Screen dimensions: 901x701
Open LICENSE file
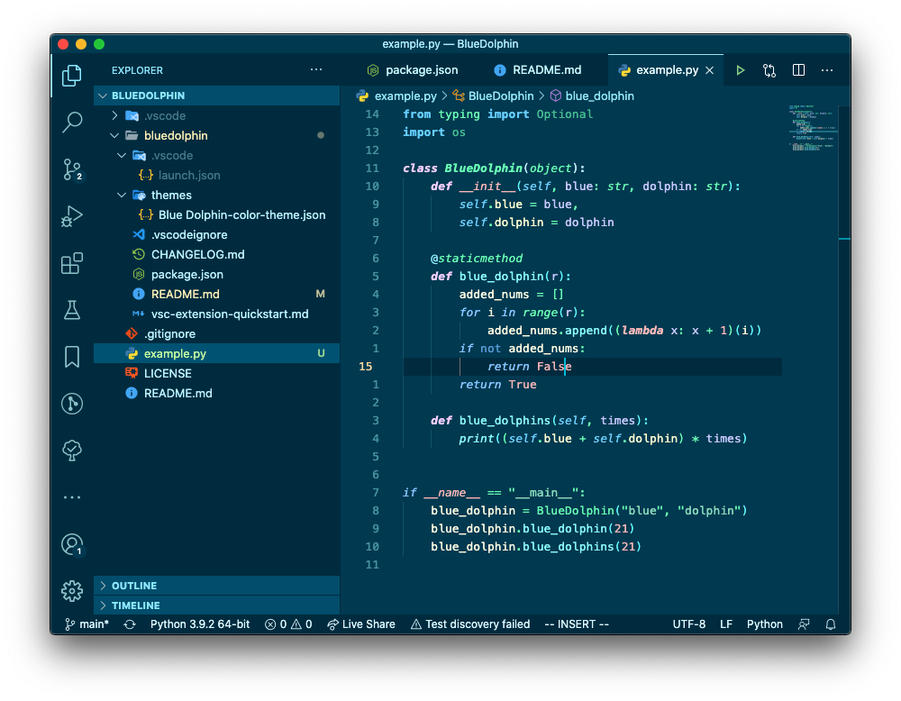tap(216, 374)
